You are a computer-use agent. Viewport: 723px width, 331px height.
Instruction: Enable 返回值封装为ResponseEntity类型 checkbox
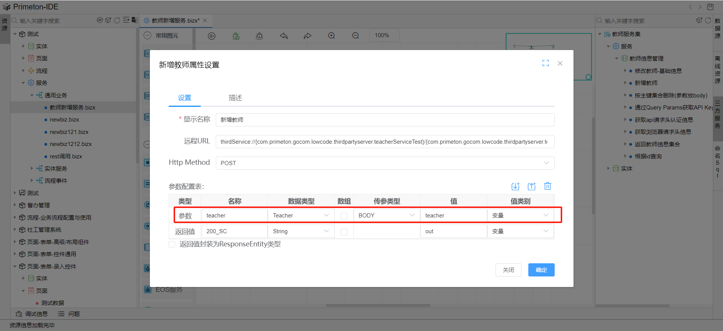tap(172, 244)
